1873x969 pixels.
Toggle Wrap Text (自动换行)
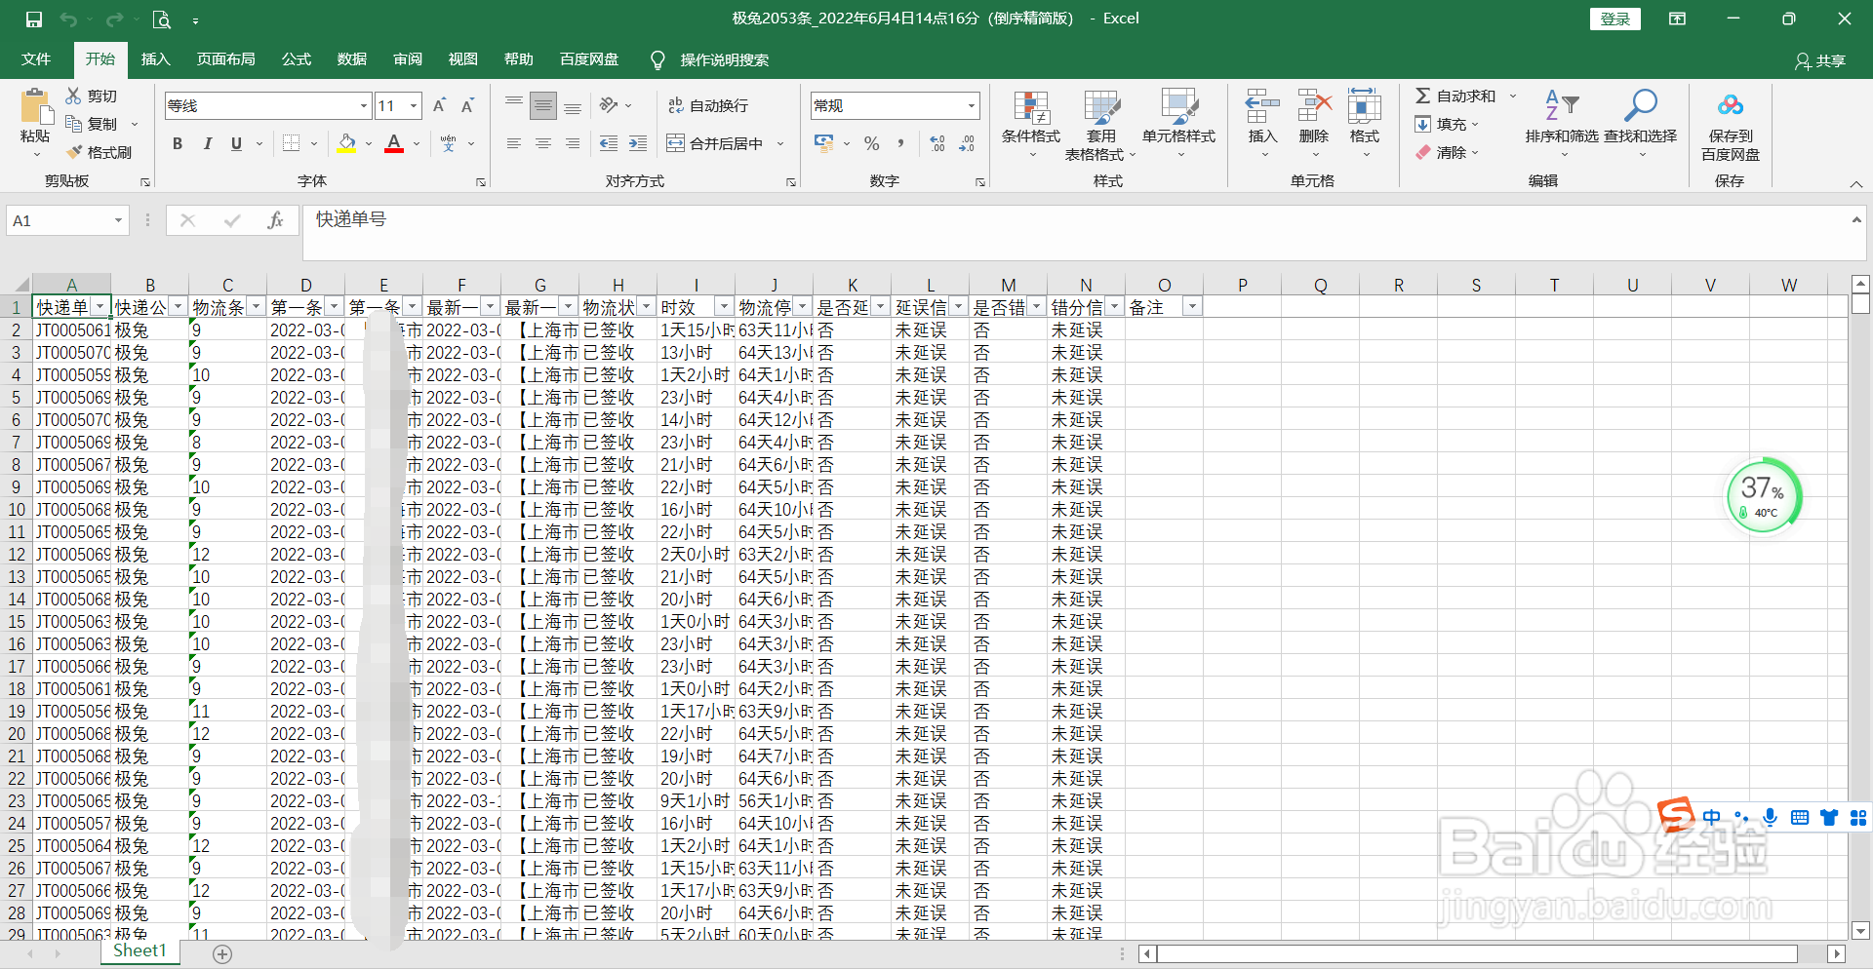tap(708, 105)
